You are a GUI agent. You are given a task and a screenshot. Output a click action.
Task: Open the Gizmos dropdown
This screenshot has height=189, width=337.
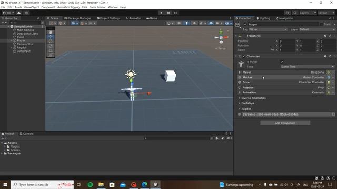pyautogui.click(x=228, y=23)
